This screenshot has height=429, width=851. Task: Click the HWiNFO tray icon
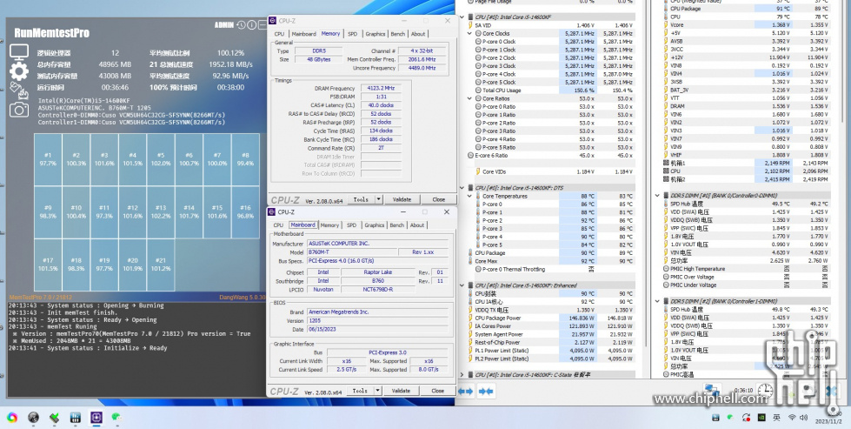716,417
